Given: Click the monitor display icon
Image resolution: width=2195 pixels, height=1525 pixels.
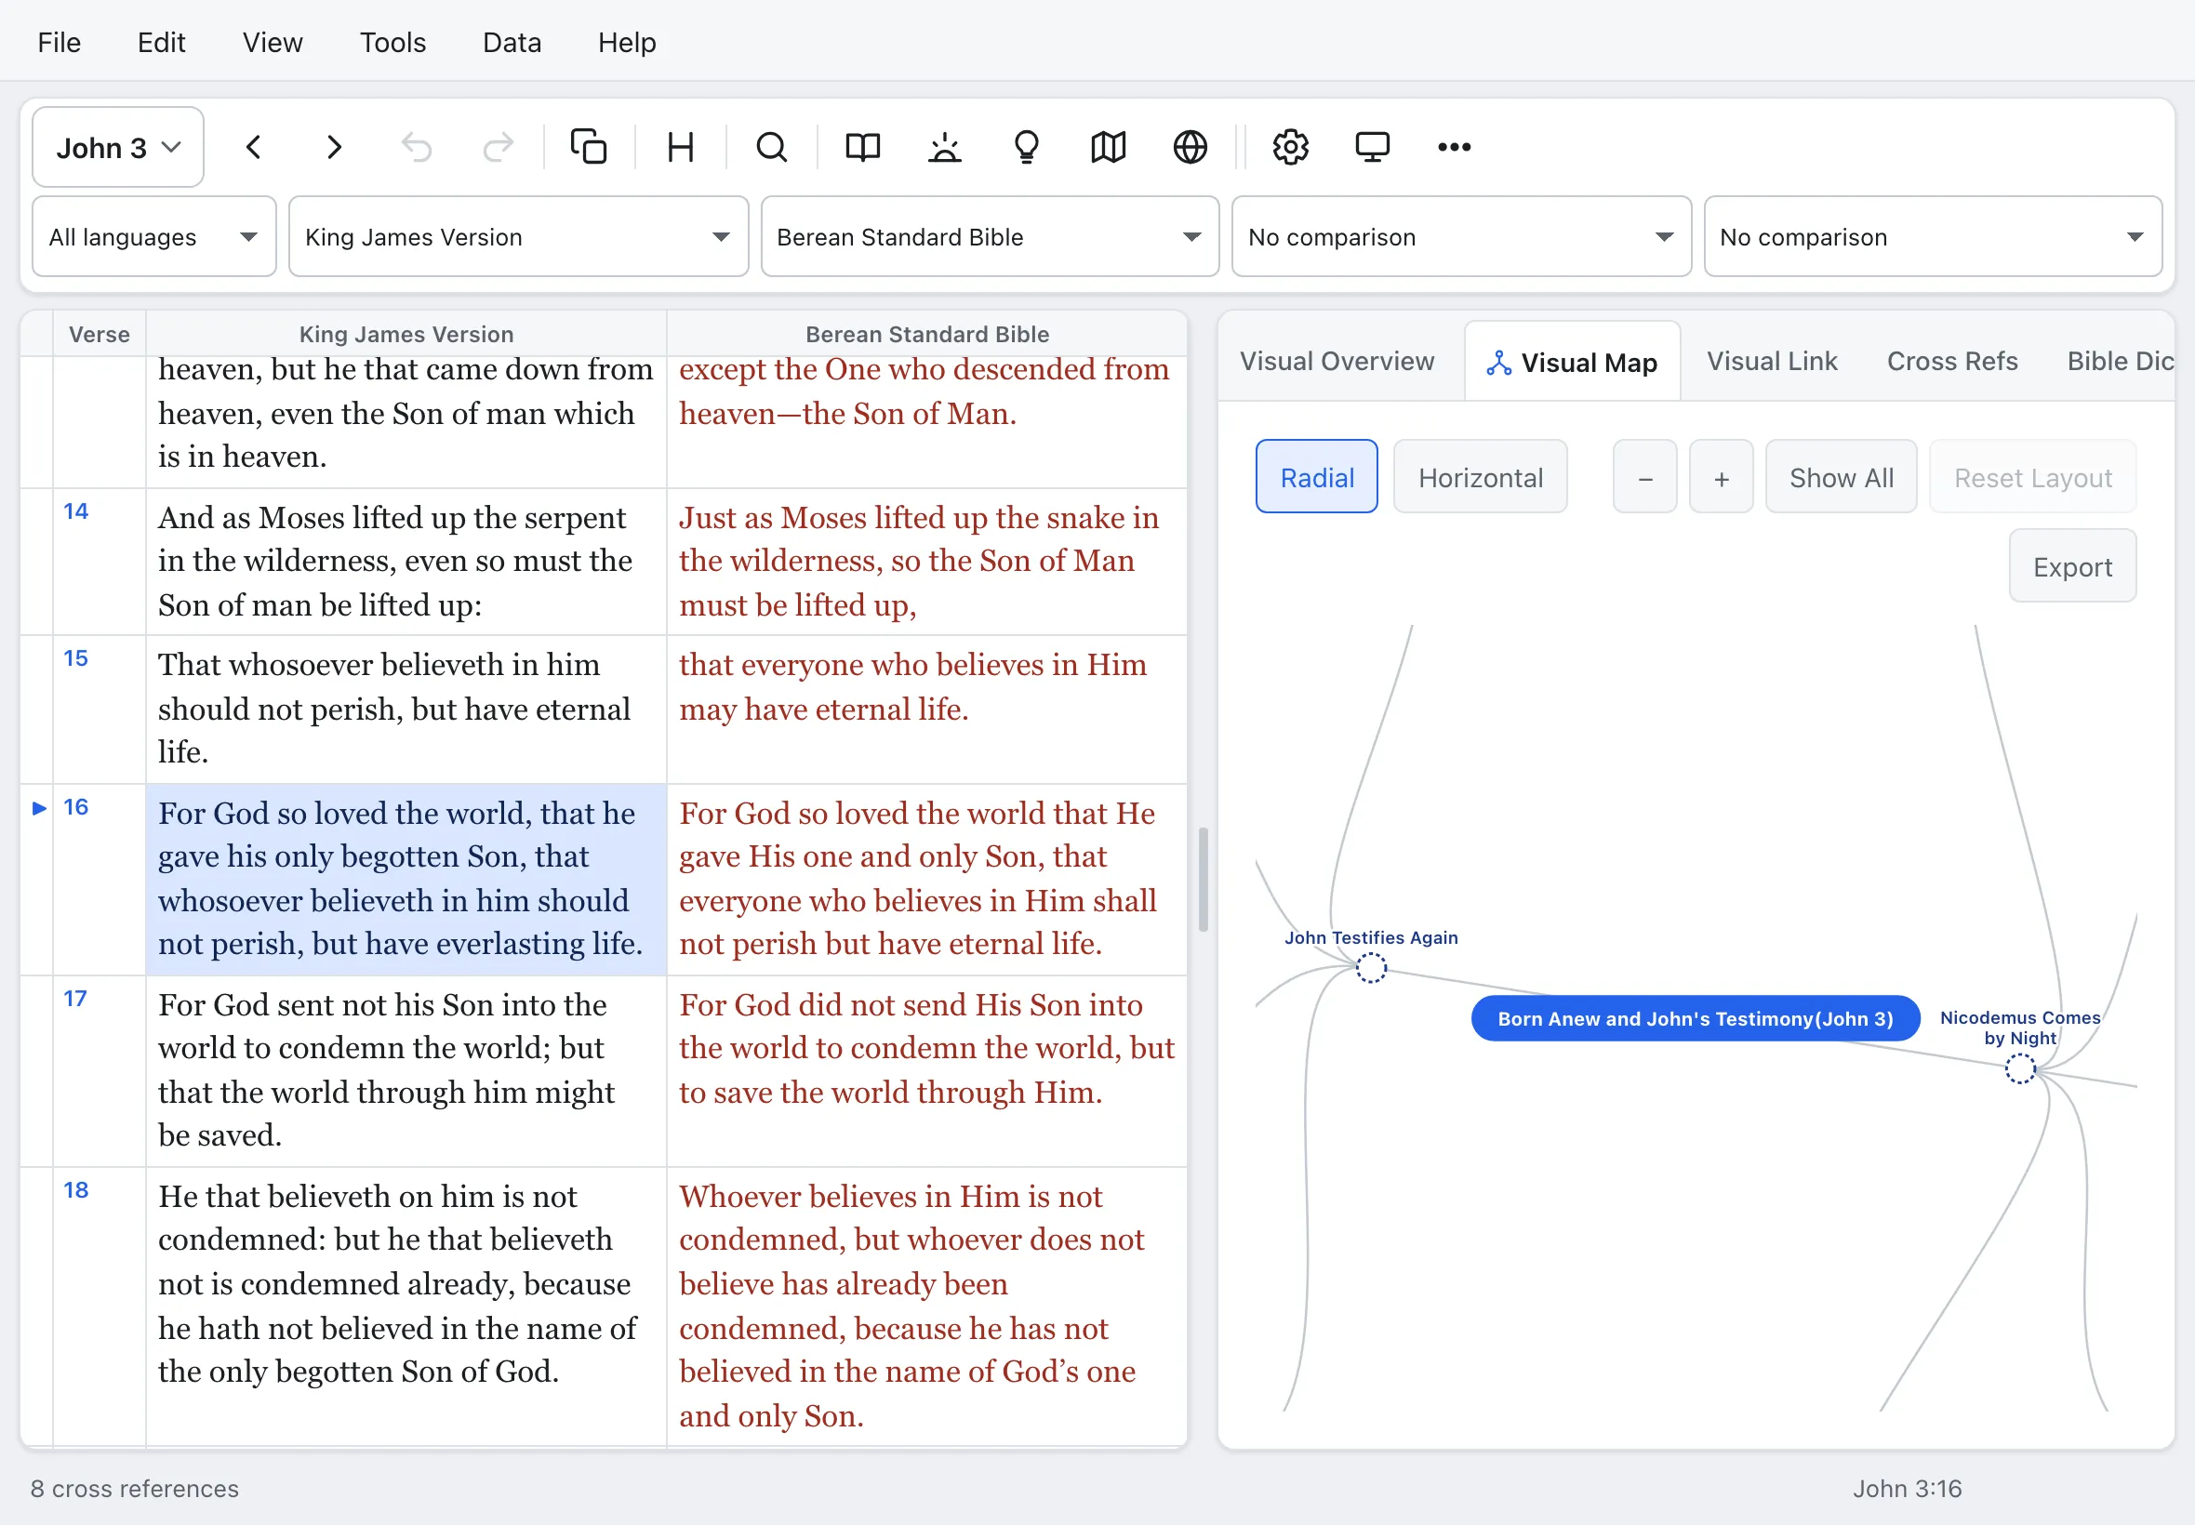Looking at the screenshot, I should tap(1372, 147).
